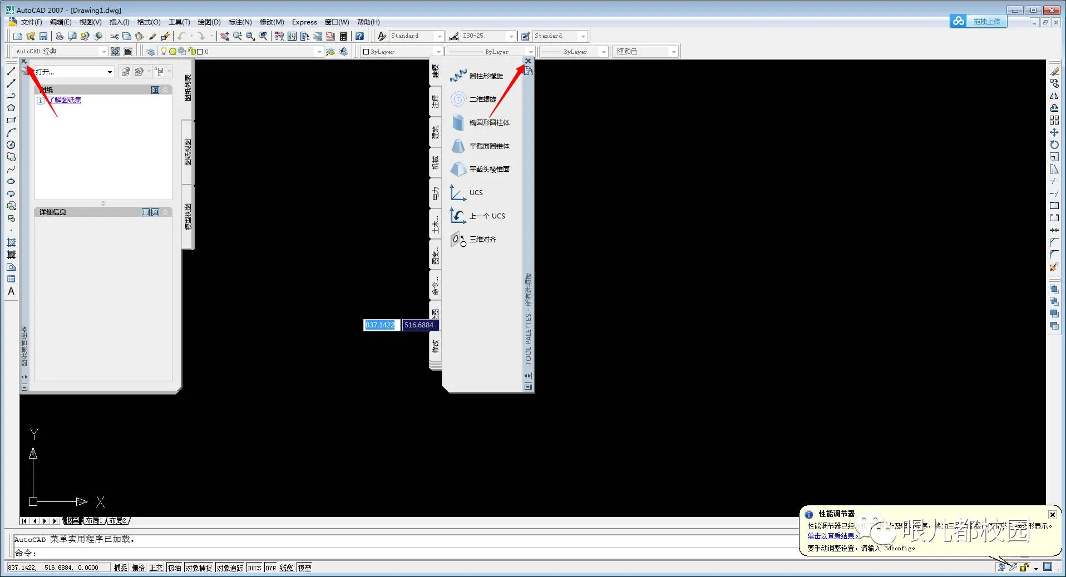Collapse the 详细信息 section chevron
The width and height of the screenshot is (1066, 577).
tap(165, 212)
